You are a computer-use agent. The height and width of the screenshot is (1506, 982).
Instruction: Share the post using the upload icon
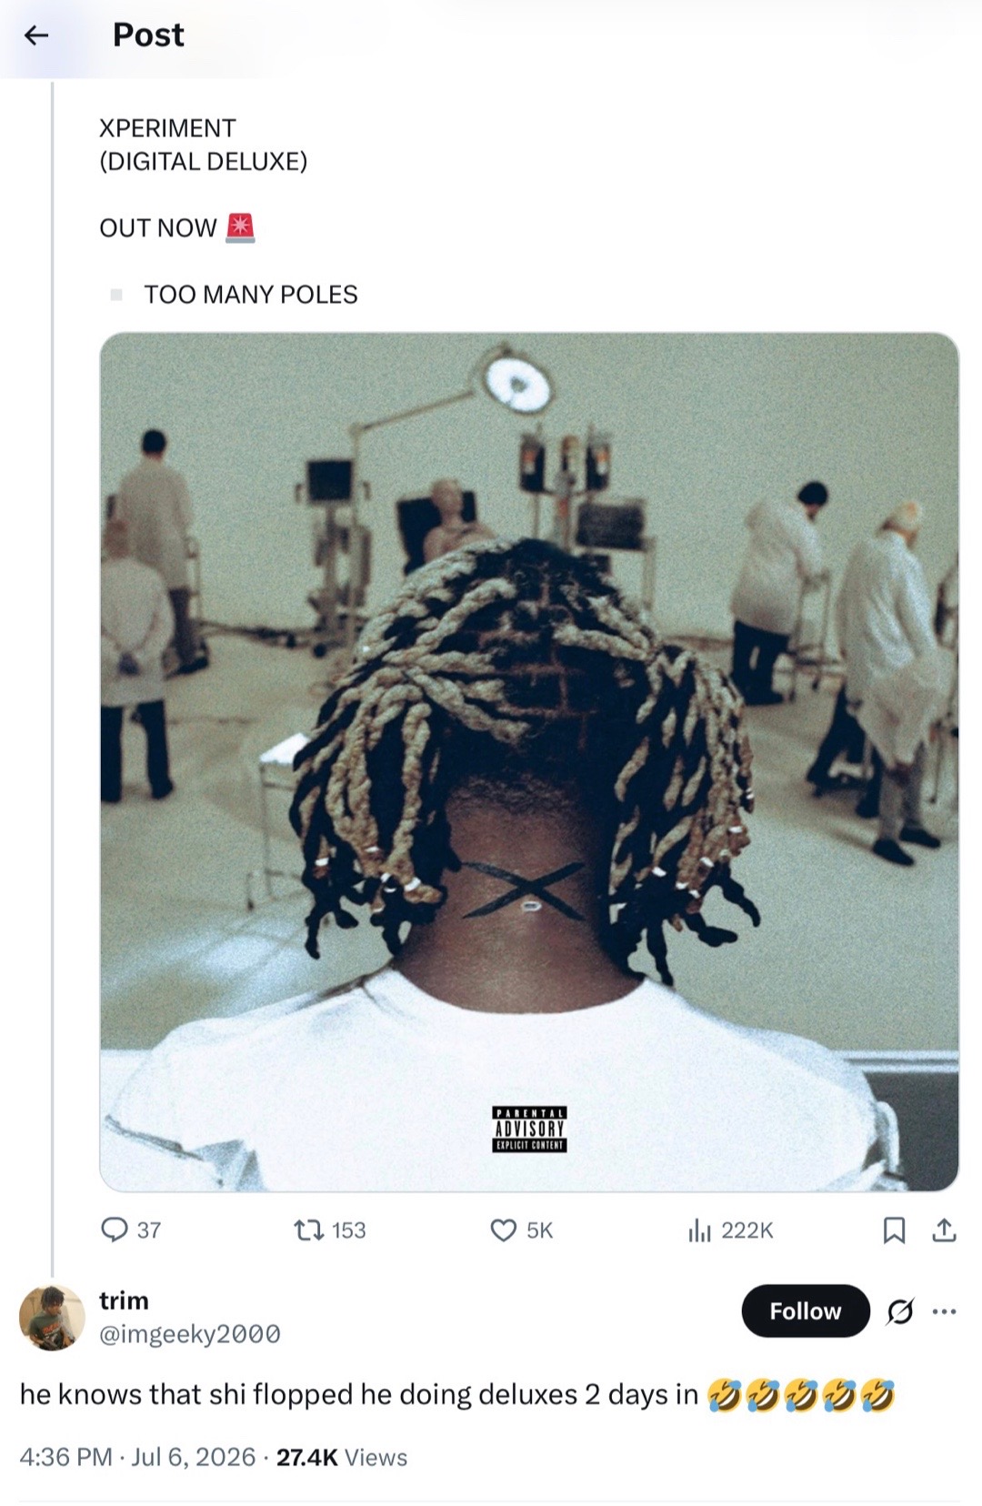coord(944,1230)
